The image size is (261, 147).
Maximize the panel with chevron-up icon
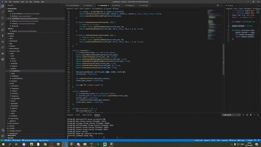[x=254, y=115]
